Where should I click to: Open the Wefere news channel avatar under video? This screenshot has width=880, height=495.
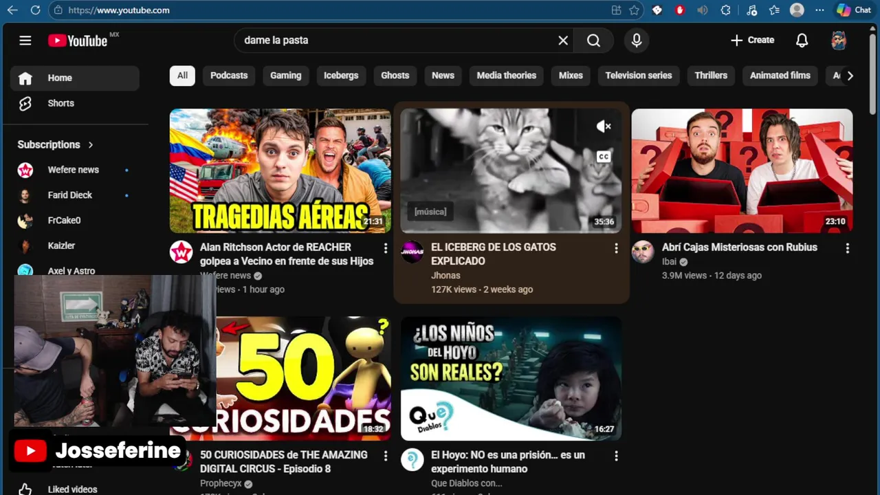tap(181, 252)
